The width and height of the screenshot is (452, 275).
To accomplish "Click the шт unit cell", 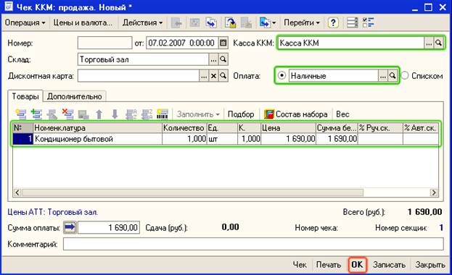I will [222, 139].
